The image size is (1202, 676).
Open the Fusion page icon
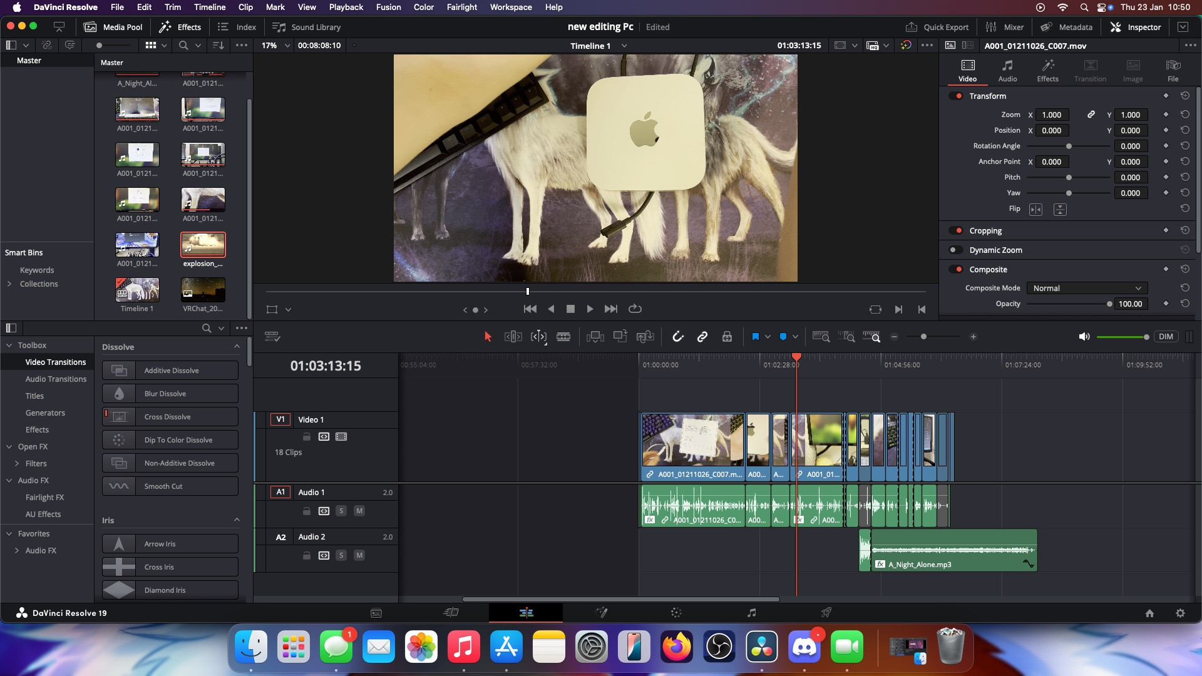pyautogui.click(x=602, y=613)
